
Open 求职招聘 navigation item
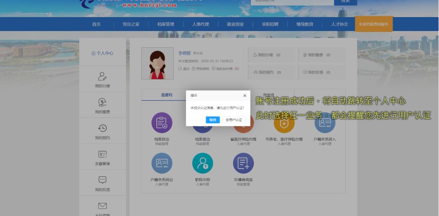[270, 24]
